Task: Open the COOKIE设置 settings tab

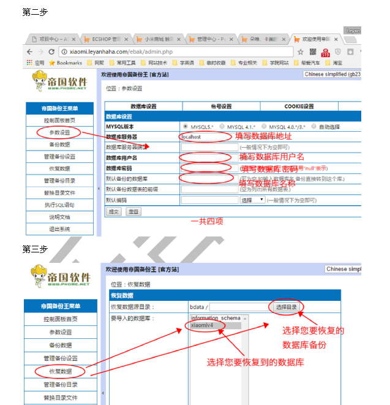Action: (299, 106)
